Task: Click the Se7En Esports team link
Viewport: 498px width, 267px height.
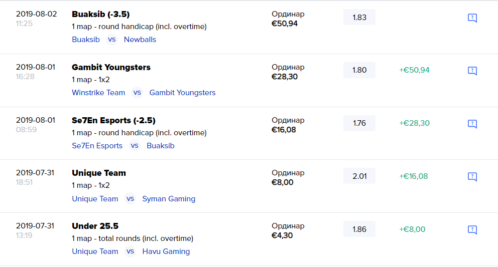Action: point(97,146)
